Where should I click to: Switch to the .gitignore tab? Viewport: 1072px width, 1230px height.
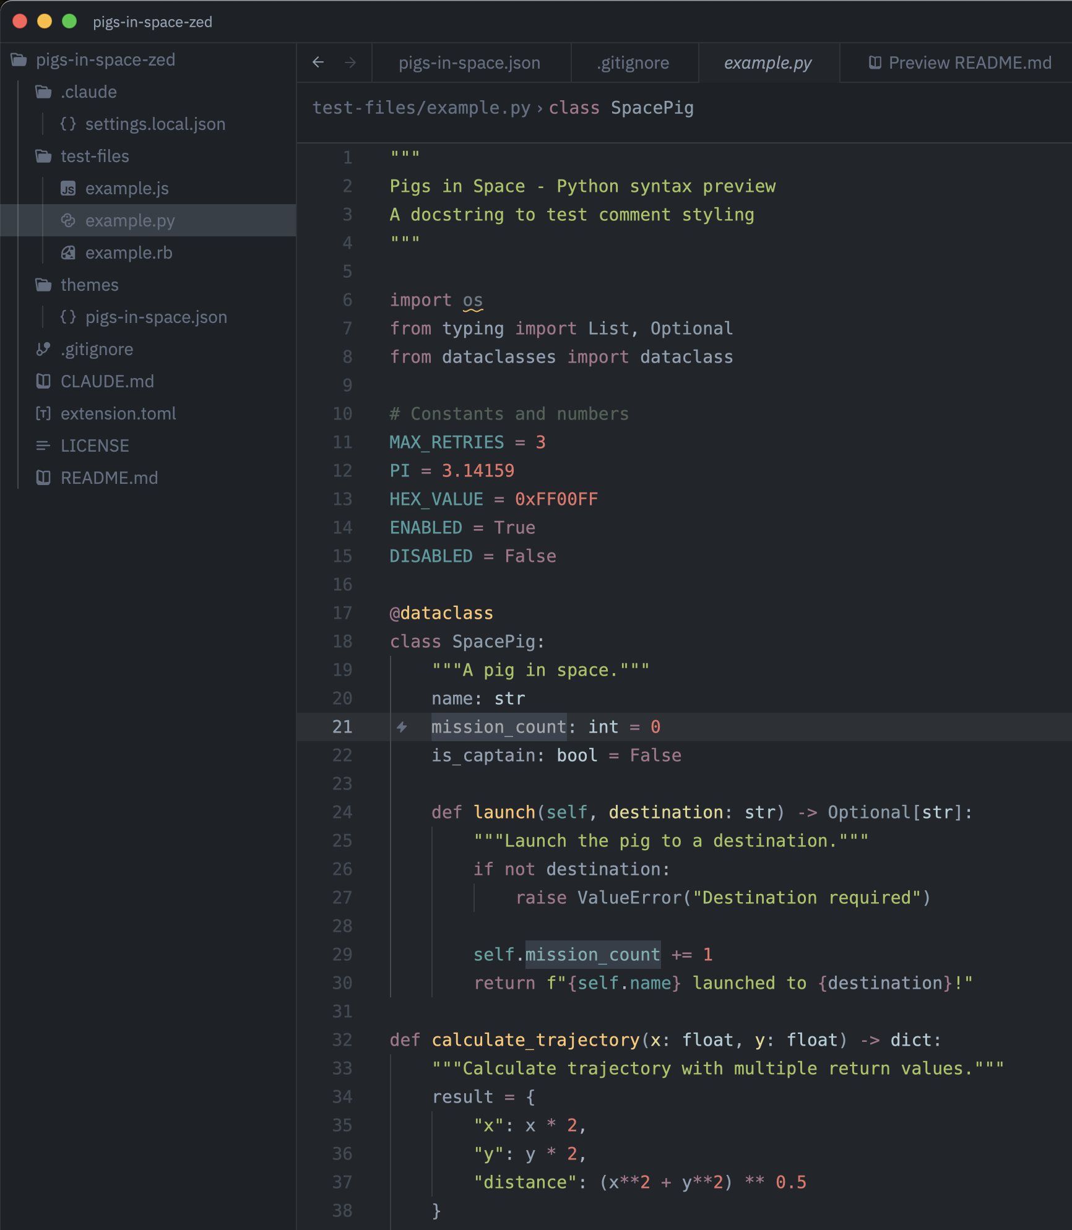click(634, 62)
